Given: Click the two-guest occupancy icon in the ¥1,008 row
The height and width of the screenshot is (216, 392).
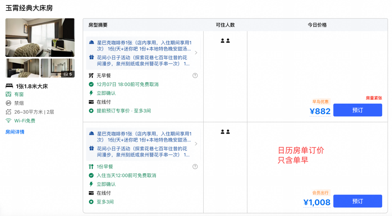Looking at the screenshot, I should (x=225, y=132).
